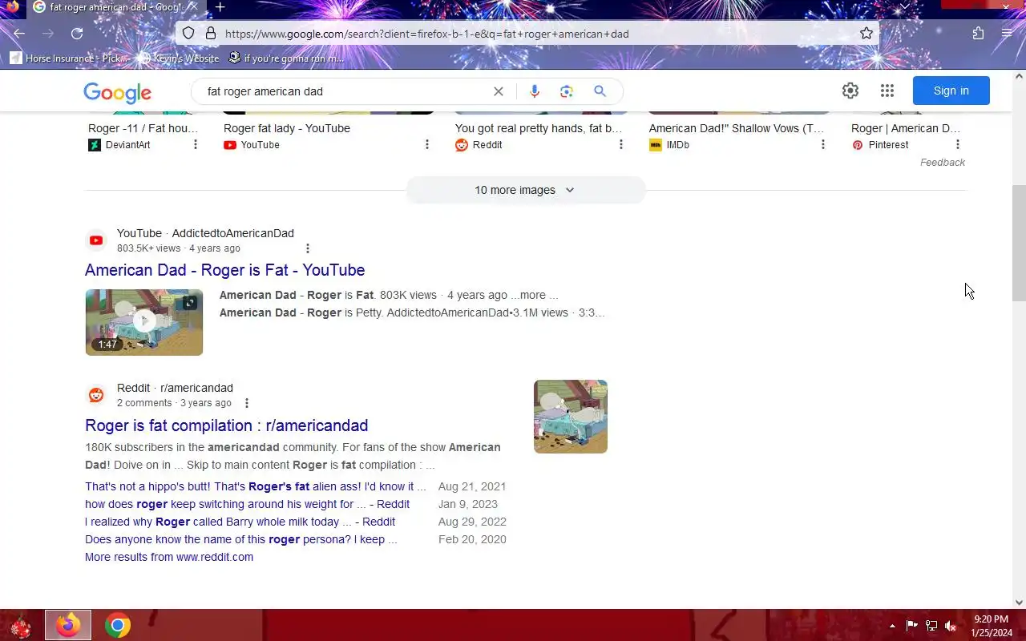Click the taskbar clock showing 9:20 PM
This screenshot has width=1026, height=641.
point(991,626)
